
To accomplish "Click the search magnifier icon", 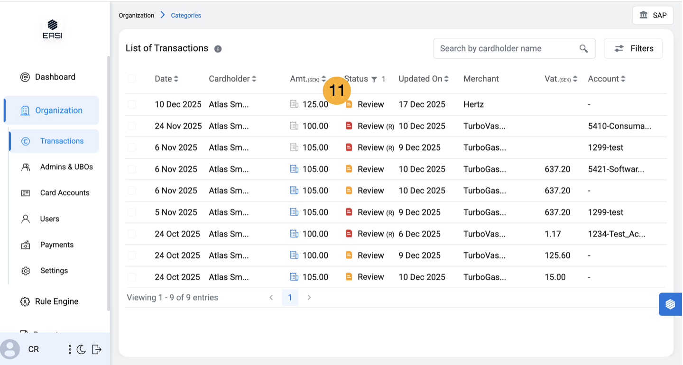I will pyautogui.click(x=583, y=48).
